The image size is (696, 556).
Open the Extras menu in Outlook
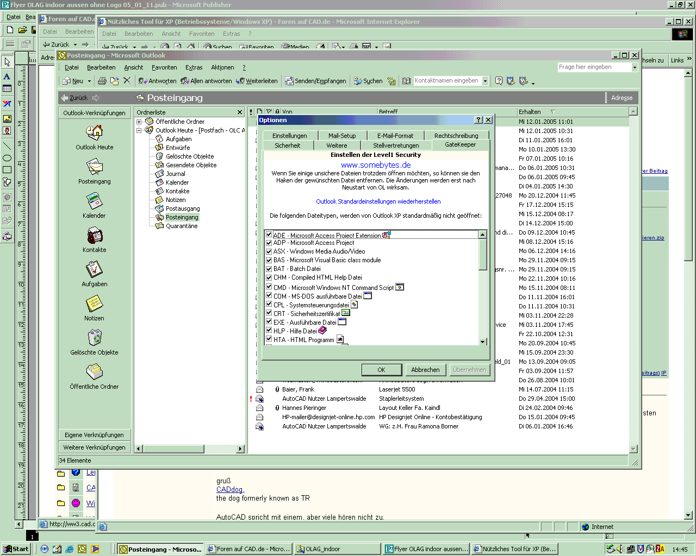pyautogui.click(x=194, y=67)
